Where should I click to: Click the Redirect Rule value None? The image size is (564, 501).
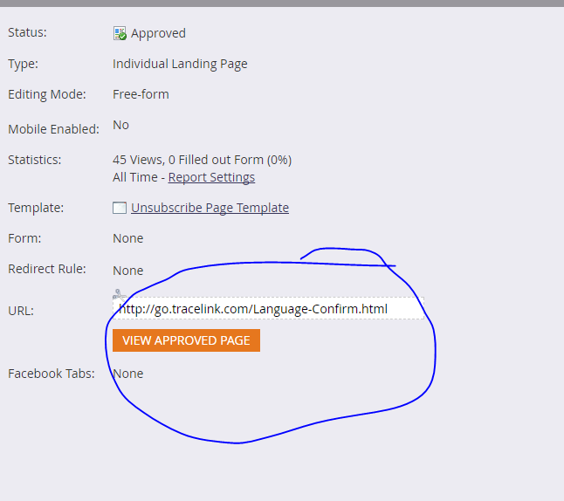127,271
